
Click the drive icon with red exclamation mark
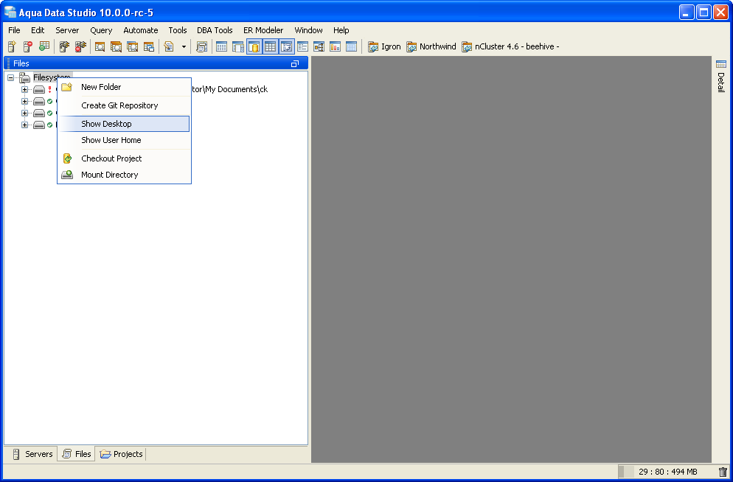[x=39, y=89]
